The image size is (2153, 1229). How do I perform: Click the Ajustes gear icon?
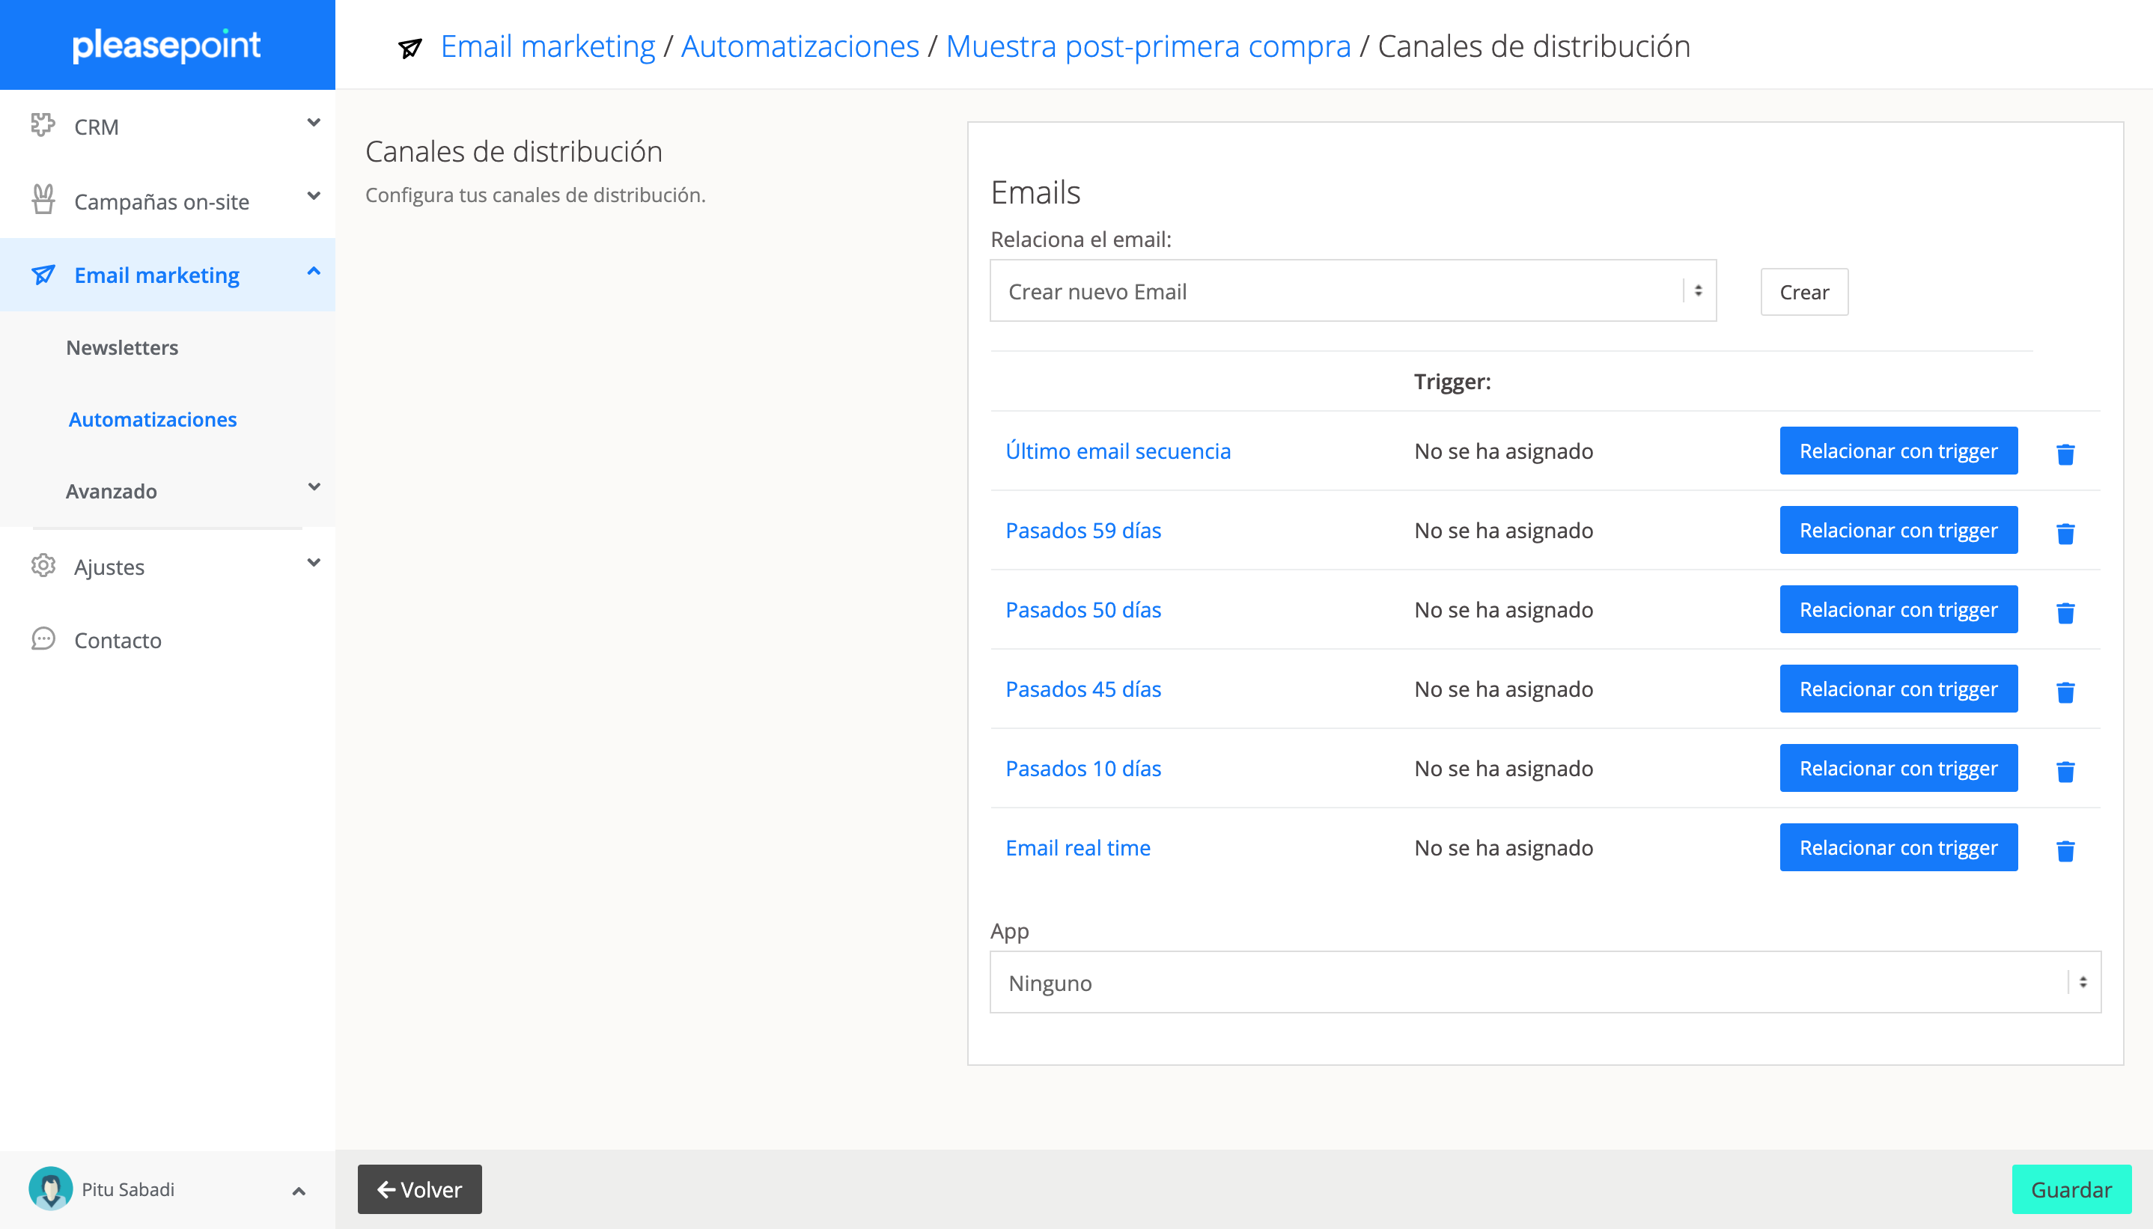tap(42, 566)
